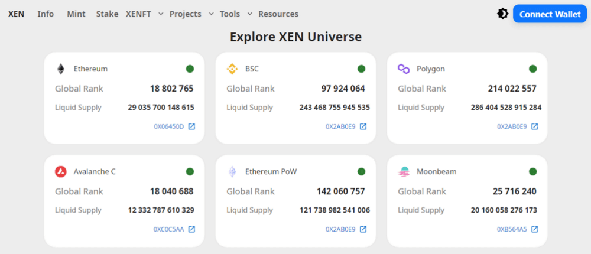Viewport: 591px width, 254px height.
Task: Select Liquid Supply value 20 160 058 276 173
Action: pos(504,210)
